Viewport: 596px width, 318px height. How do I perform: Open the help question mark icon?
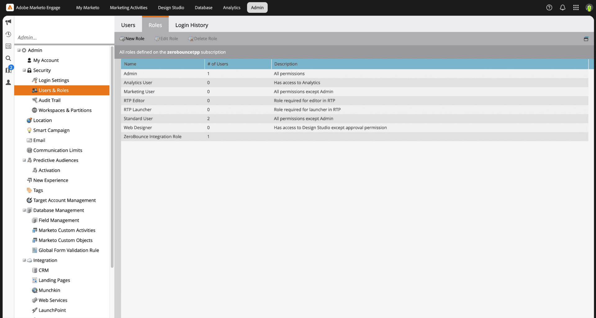[549, 7]
